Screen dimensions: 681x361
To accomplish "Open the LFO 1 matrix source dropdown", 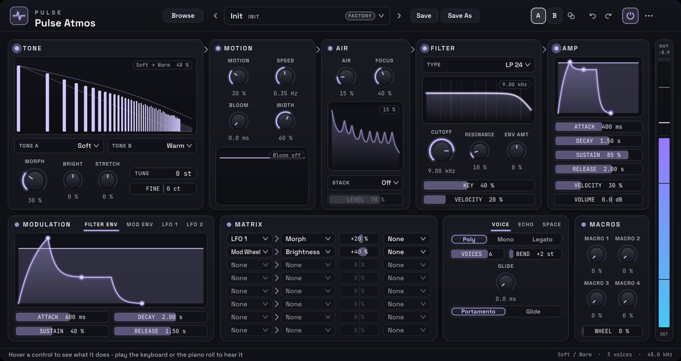I will [249, 239].
